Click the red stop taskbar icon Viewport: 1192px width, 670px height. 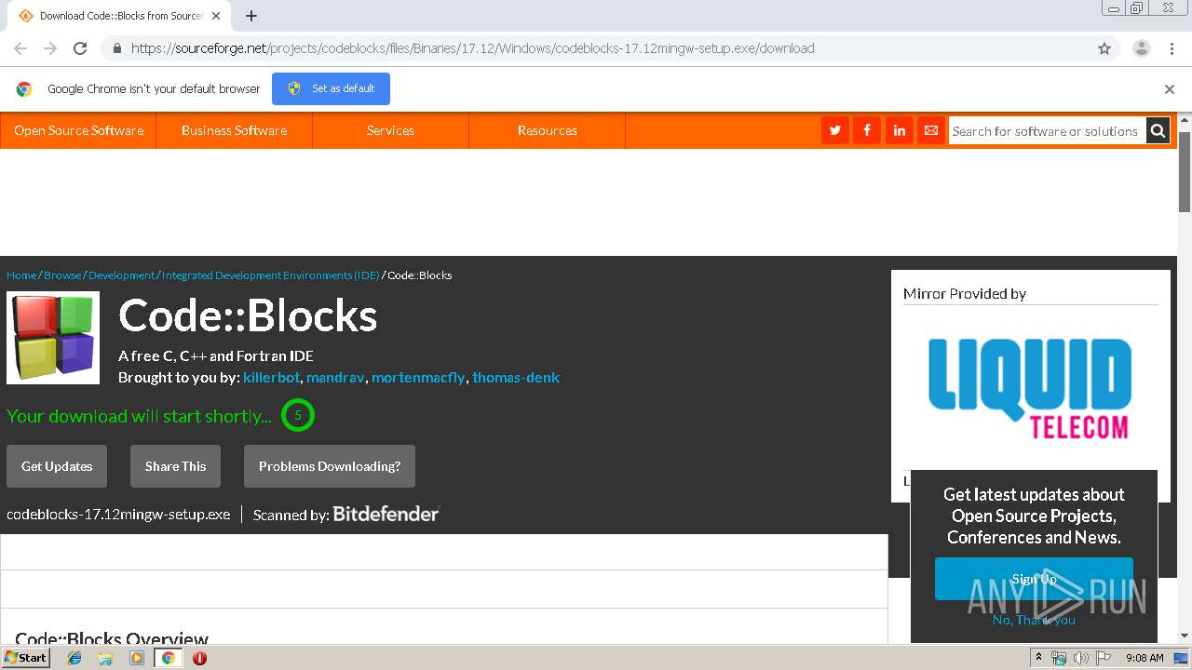pyautogui.click(x=199, y=658)
